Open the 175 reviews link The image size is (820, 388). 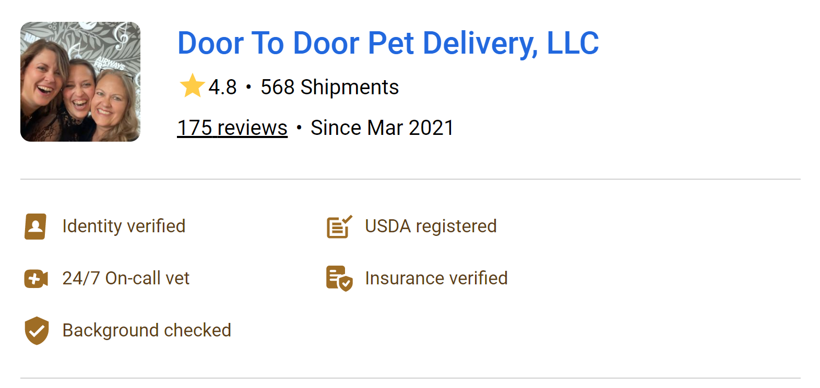(232, 128)
